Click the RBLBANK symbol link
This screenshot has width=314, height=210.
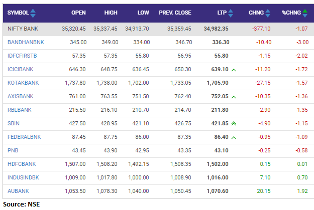20,110
